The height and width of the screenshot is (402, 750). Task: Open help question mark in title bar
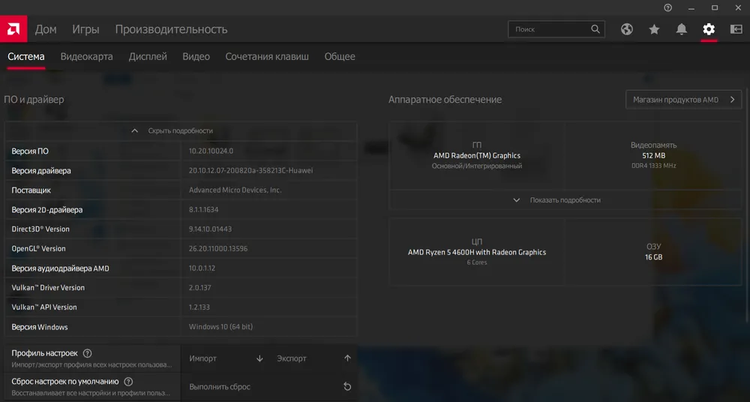pos(668,7)
